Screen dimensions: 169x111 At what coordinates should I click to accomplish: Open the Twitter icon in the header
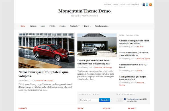147,5
